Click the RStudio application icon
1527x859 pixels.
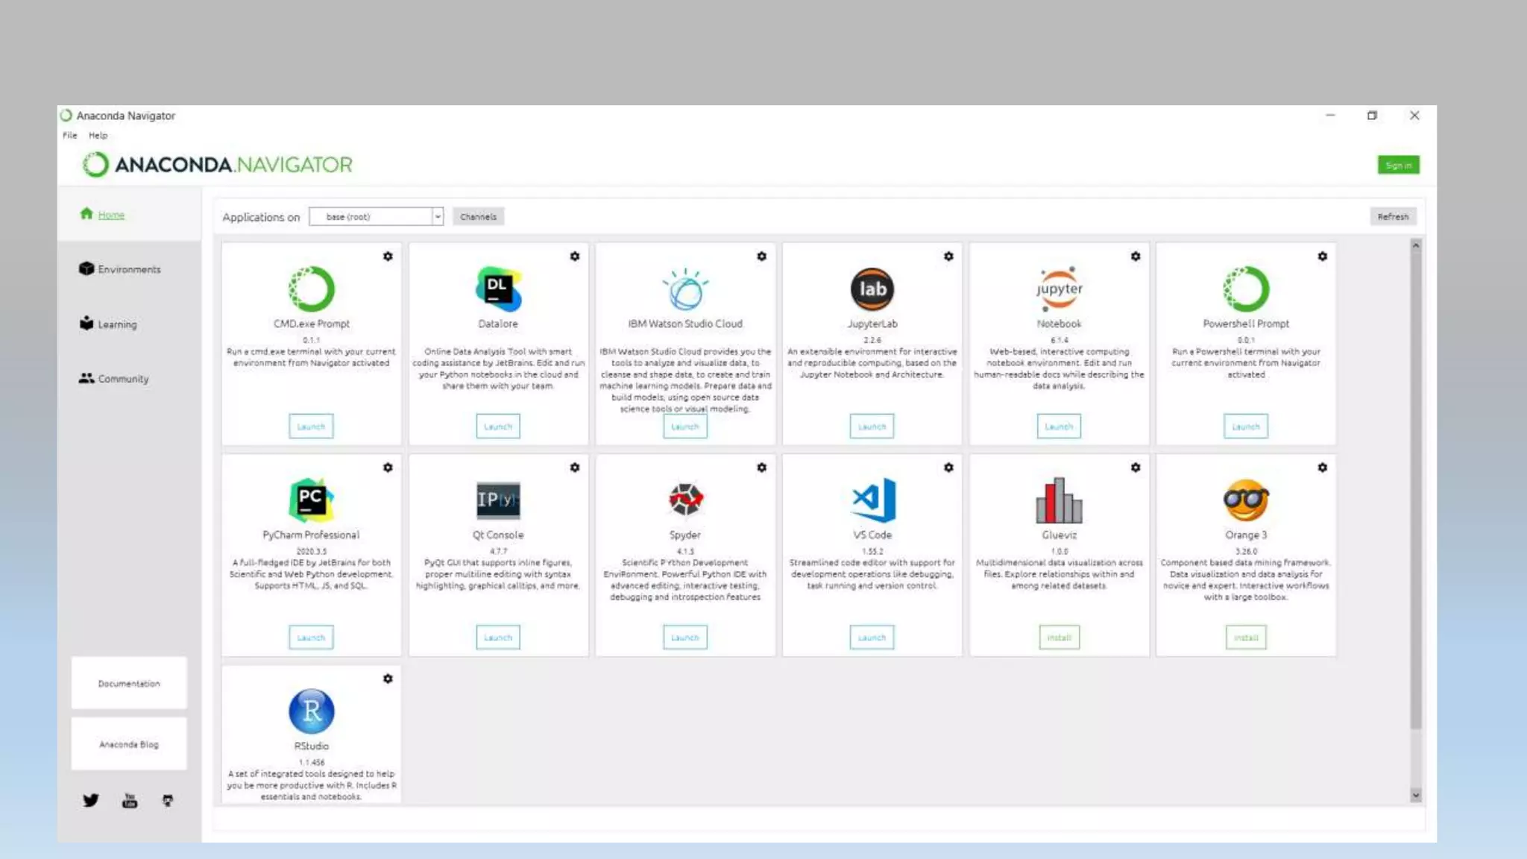(311, 711)
